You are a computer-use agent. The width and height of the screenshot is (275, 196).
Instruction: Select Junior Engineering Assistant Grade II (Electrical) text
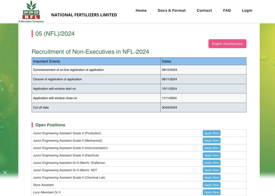tap(66, 155)
